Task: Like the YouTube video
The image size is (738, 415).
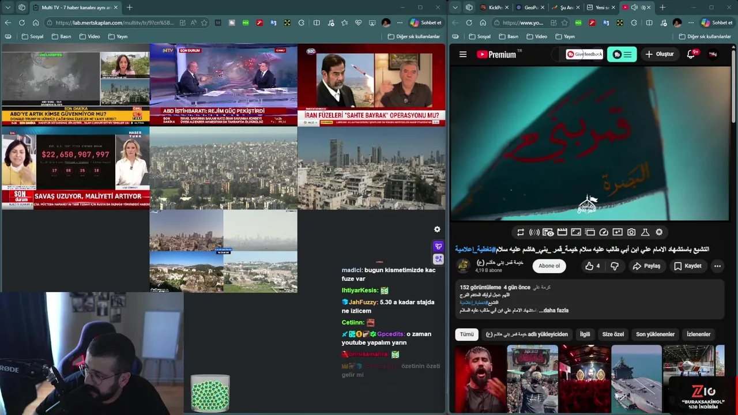Action: [592, 266]
